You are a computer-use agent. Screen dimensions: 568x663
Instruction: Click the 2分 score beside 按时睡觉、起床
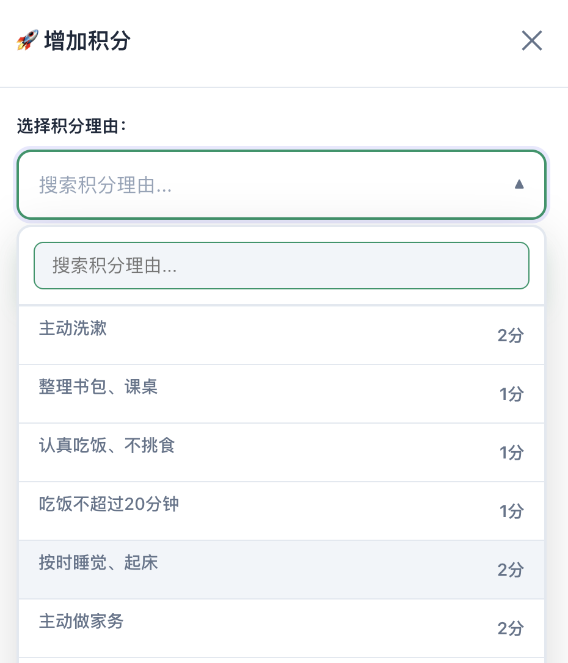point(511,570)
